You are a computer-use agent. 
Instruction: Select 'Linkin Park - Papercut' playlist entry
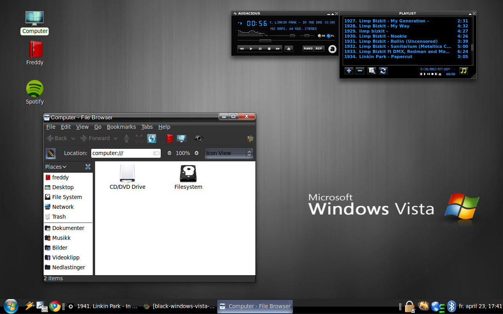point(406,57)
